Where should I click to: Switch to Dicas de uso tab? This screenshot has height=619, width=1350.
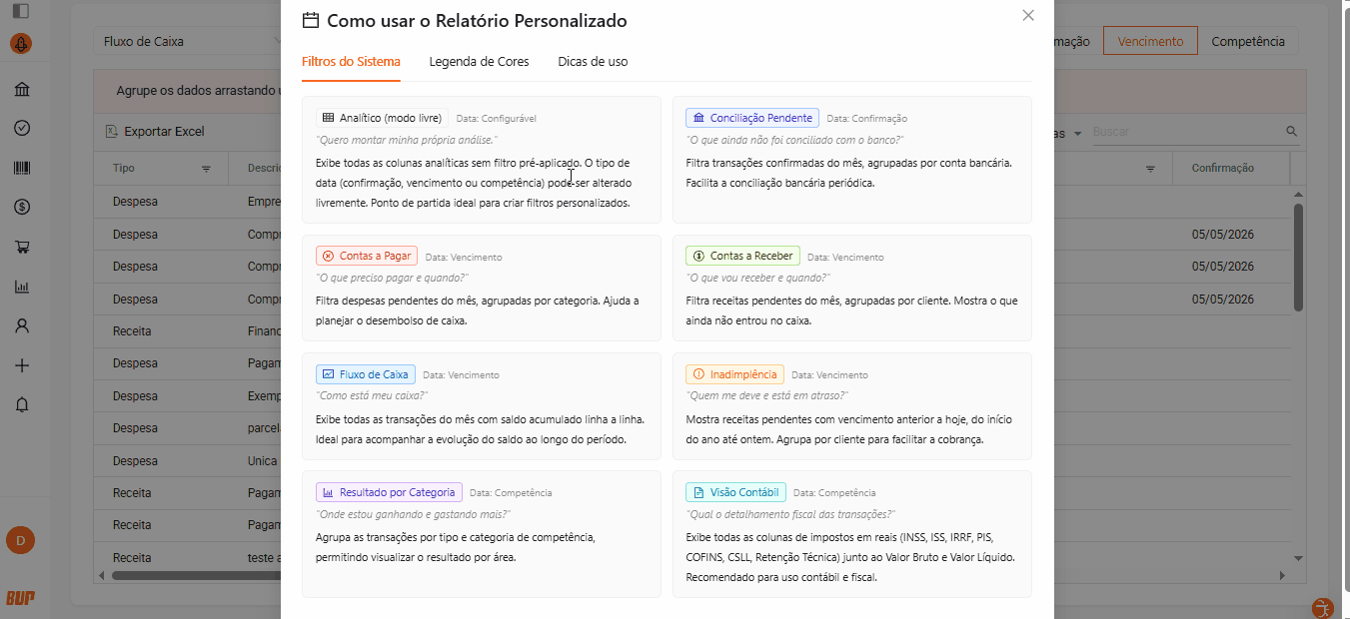[593, 61]
